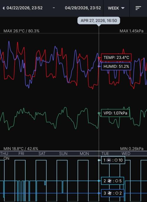Select the THU day label
This screenshot has width=147, height=202.
point(4,154)
